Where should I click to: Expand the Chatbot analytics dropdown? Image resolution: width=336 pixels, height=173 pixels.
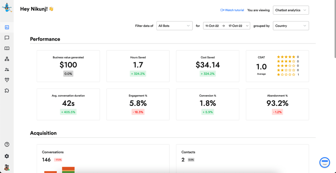291,10
